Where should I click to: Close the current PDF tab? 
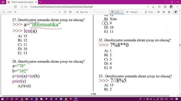click(x=36, y=2)
